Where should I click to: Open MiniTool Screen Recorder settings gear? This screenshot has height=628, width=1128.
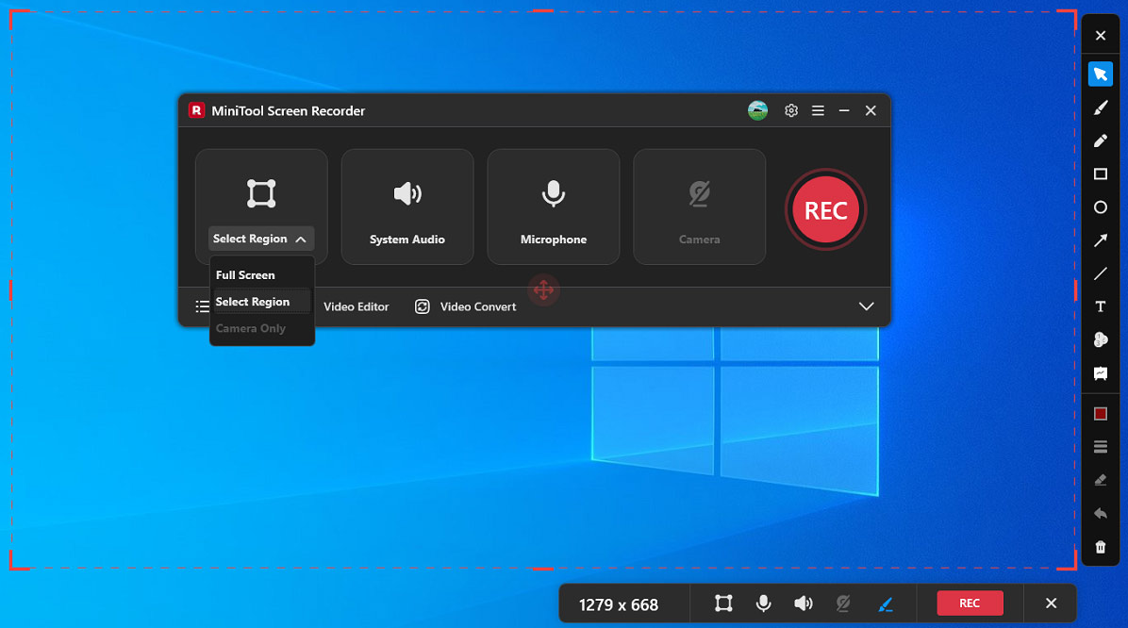click(x=791, y=109)
